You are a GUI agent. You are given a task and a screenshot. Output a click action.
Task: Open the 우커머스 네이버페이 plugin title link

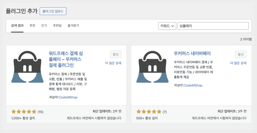(192, 54)
